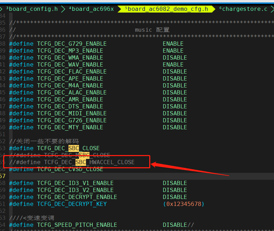Click TCFG_DEC_DECRYPT_ENABLE macro name
The height and width of the screenshot is (231, 274).
pos(77,197)
